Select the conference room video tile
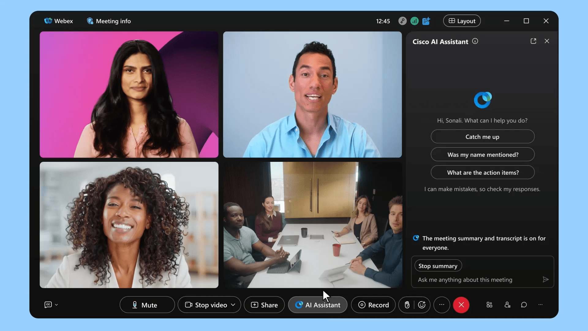Viewport: 588px width, 331px height. (312, 225)
